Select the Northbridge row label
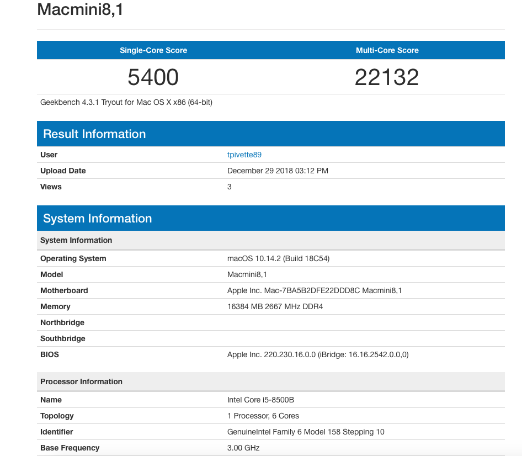522x456 pixels. point(62,322)
